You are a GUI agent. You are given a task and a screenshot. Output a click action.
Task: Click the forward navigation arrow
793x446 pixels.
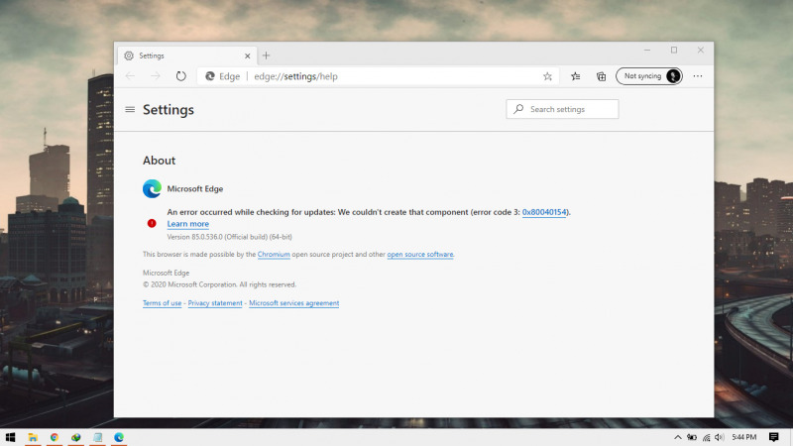pyautogui.click(x=156, y=76)
